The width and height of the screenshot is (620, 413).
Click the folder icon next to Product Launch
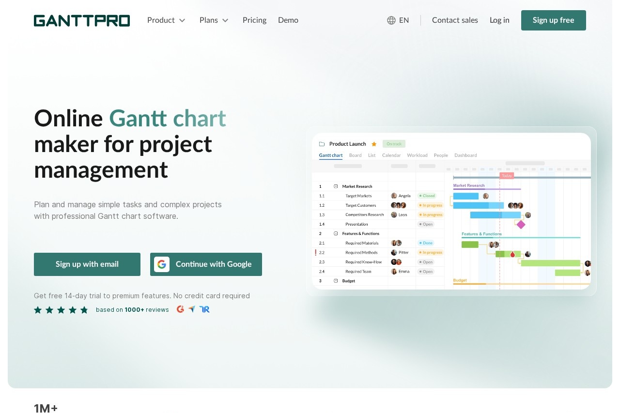tap(322, 144)
